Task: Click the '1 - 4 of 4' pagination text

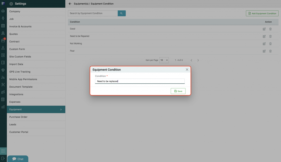Action: (x=179, y=60)
